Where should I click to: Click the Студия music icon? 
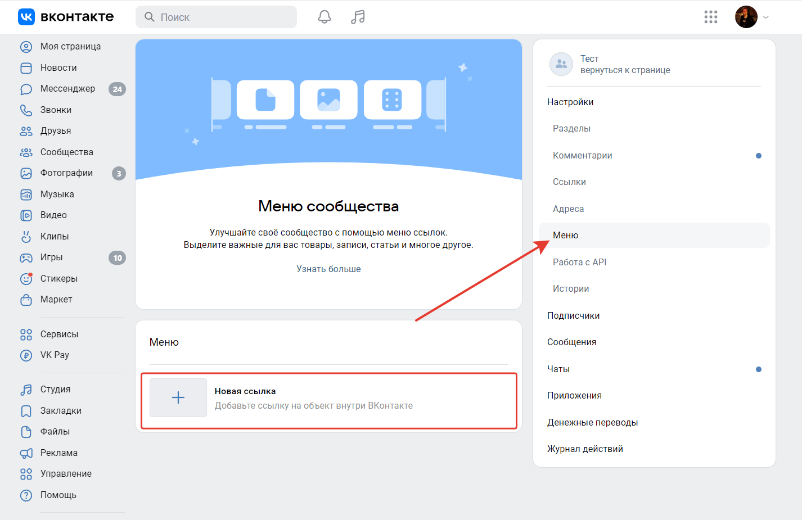tap(26, 390)
